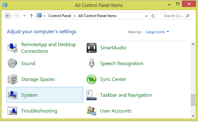This screenshot has width=198, height=122.
Task: Open Speech Recognition microphone icon
Action: coord(92,63)
